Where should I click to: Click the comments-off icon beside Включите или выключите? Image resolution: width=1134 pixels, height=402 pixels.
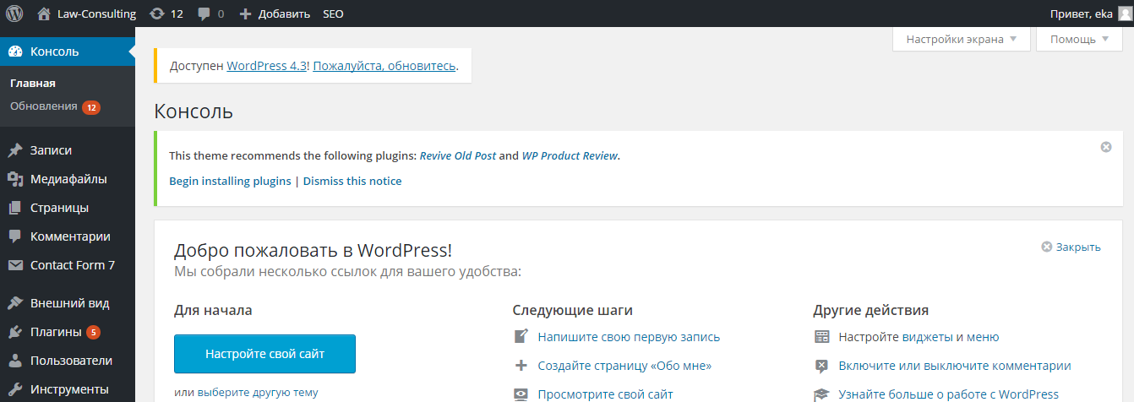click(821, 366)
